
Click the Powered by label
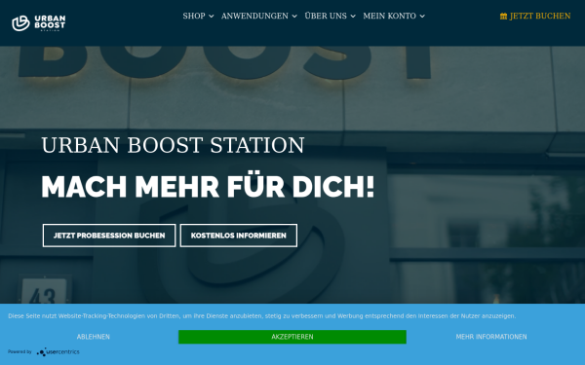tap(19, 351)
